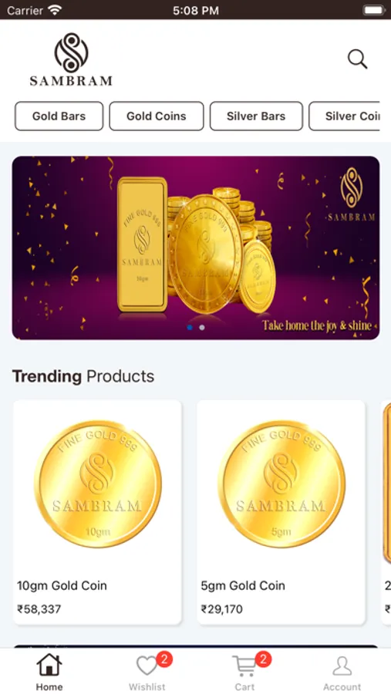Select the first banner page dot
Image resolution: width=391 pixels, height=694 pixels.
[190, 328]
